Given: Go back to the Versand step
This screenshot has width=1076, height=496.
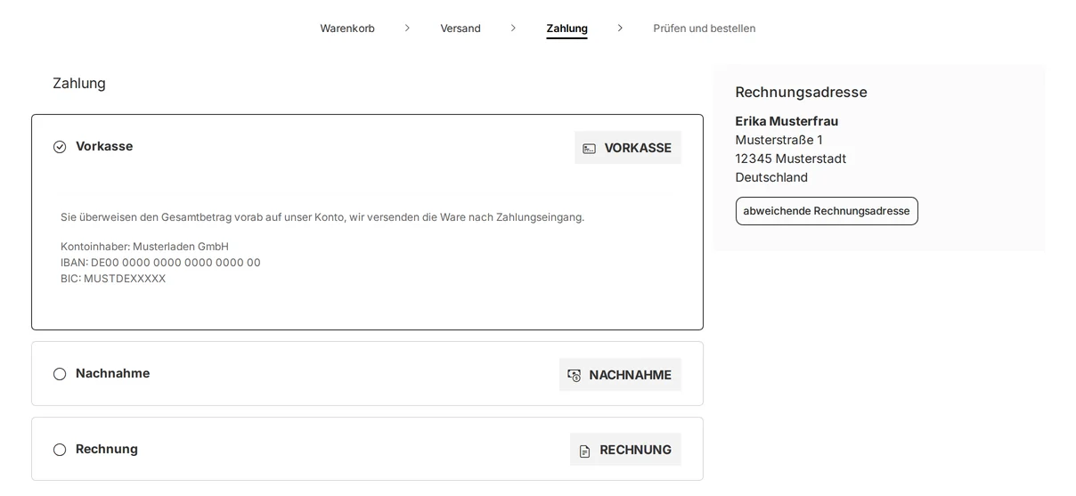Looking at the screenshot, I should [461, 28].
